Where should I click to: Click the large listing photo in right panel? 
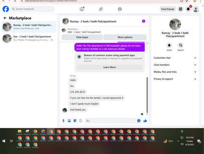175,24
